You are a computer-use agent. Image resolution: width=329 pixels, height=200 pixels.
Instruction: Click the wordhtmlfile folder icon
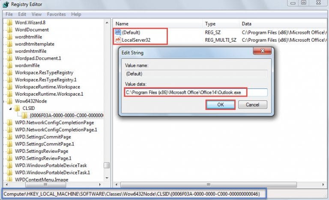10,37
